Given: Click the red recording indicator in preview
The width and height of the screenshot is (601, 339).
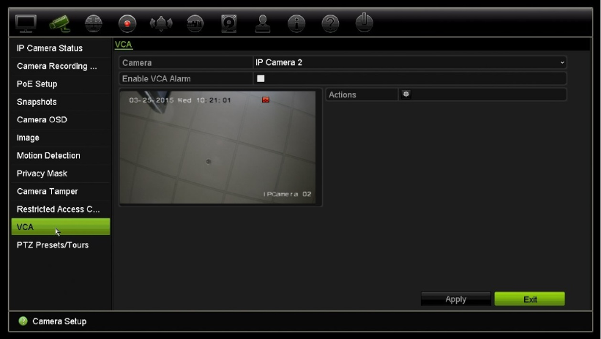Looking at the screenshot, I should [x=265, y=100].
